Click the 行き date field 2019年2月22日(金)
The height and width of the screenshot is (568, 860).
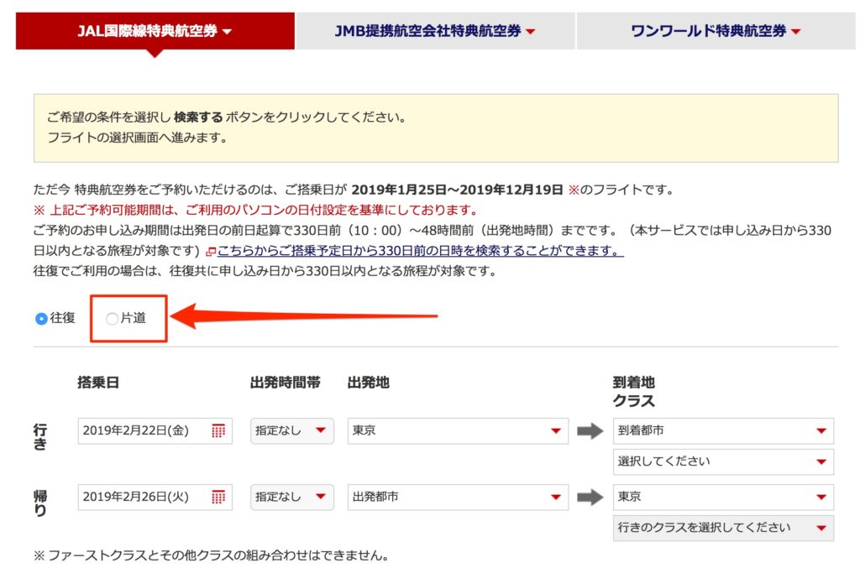point(155,430)
